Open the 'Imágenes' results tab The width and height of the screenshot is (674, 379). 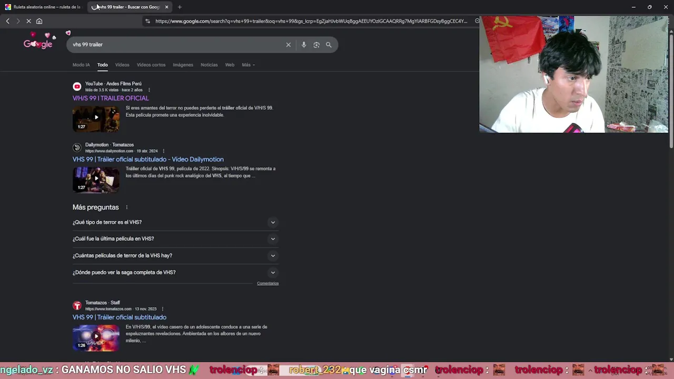183,65
